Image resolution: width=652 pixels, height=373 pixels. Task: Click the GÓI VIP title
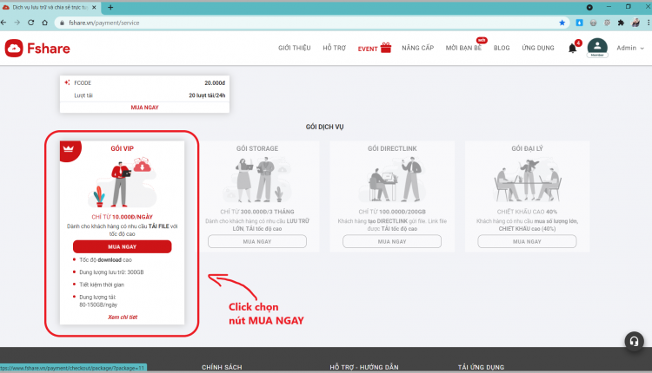click(123, 148)
